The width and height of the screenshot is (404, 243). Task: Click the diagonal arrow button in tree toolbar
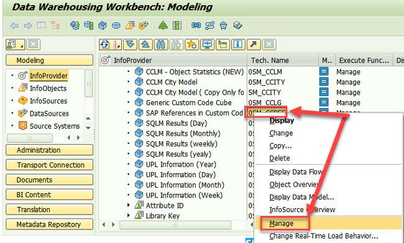(x=254, y=45)
